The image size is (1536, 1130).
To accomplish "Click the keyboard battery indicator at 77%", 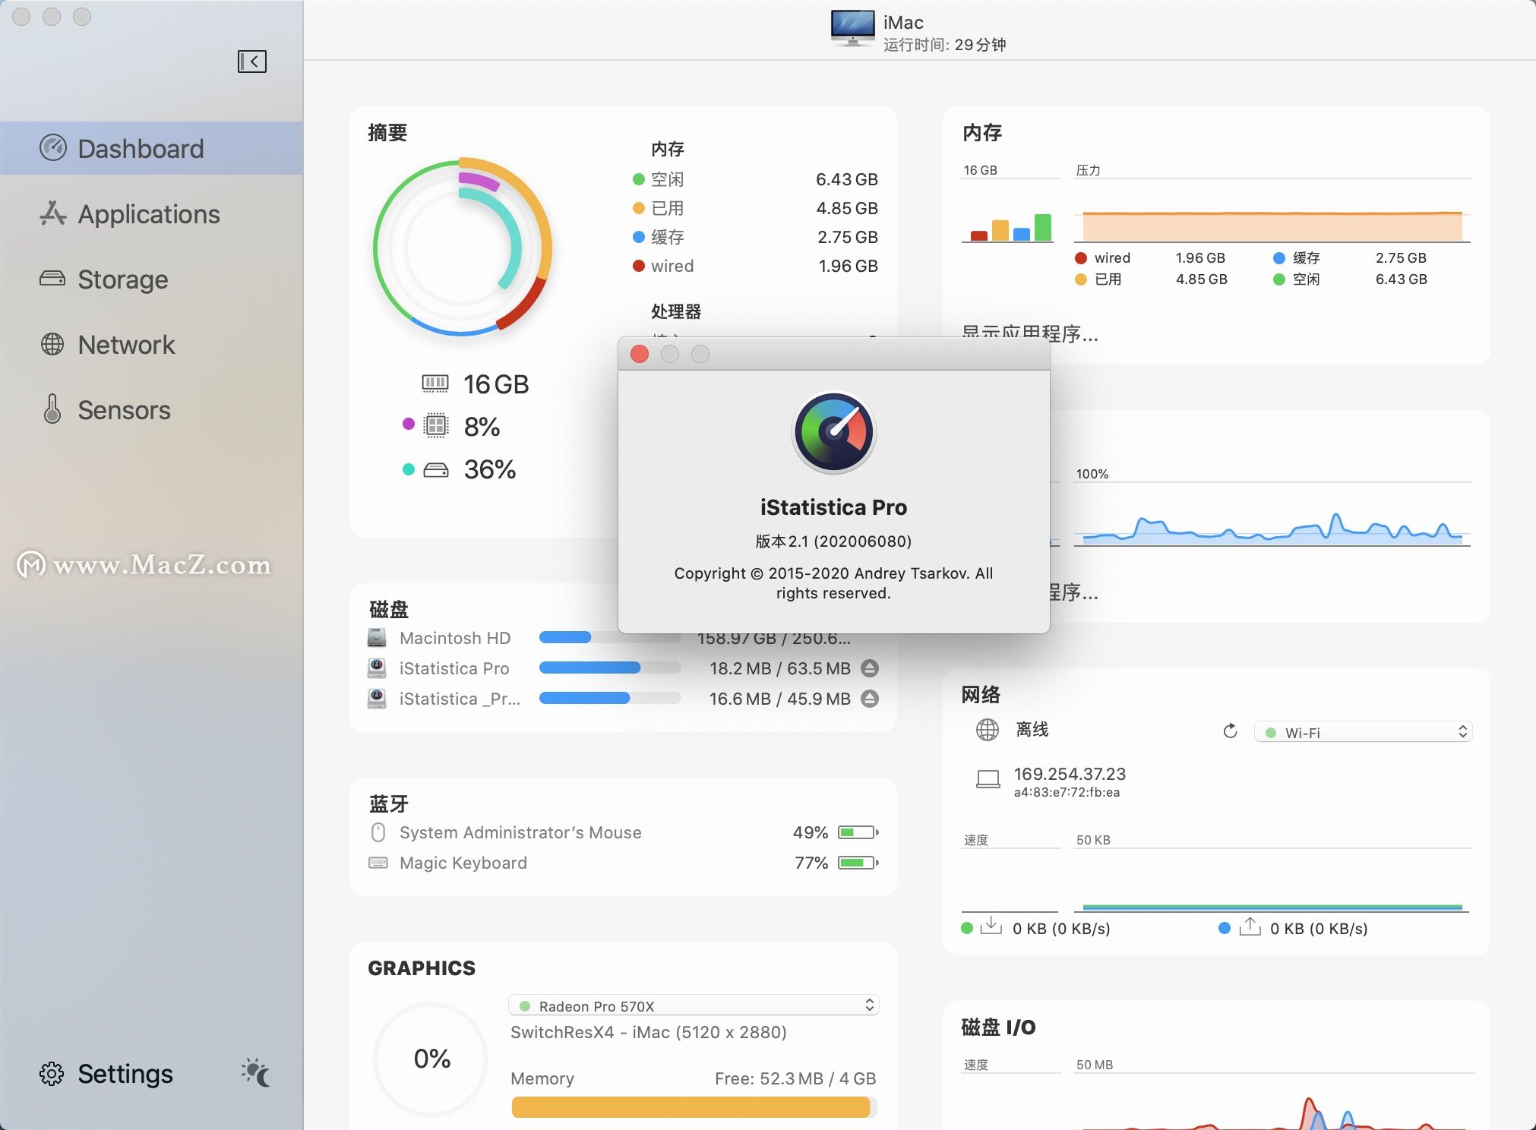I will [x=858, y=863].
